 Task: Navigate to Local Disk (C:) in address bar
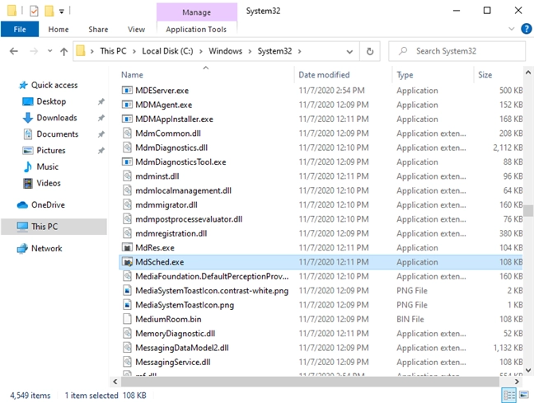(x=167, y=51)
